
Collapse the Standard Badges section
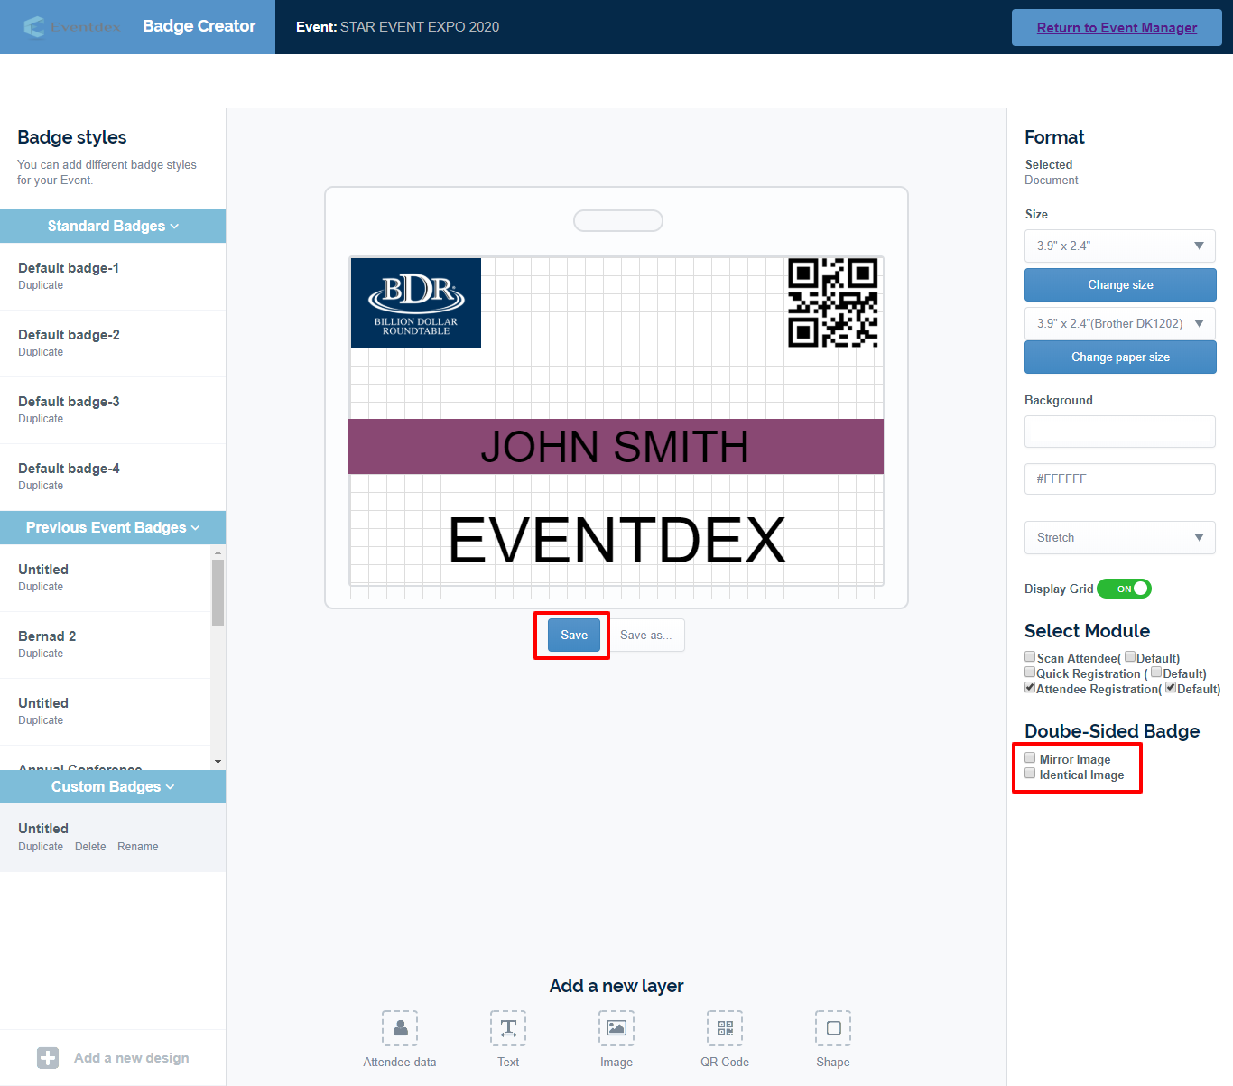click(113, 226)
